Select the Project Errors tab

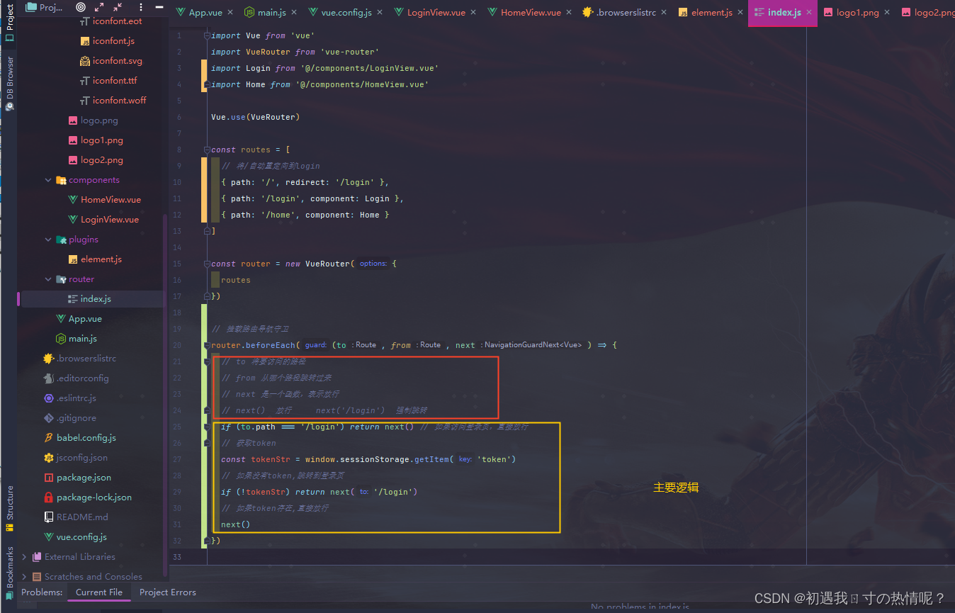tap(168, 592)
